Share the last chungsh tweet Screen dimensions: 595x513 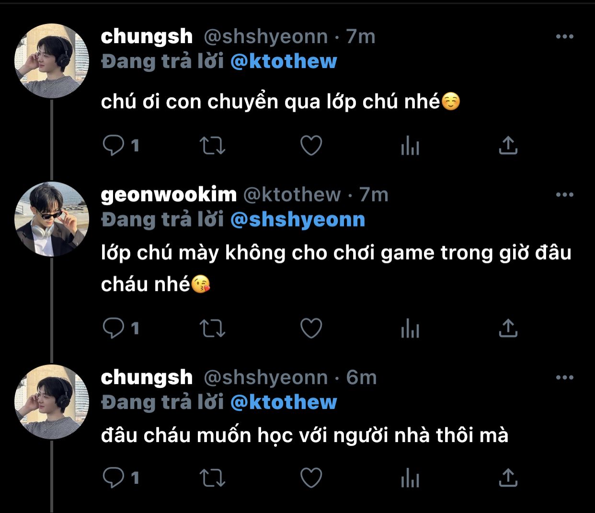(508, 478)
